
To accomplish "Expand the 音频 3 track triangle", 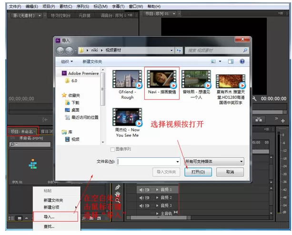I will [157, 205].
